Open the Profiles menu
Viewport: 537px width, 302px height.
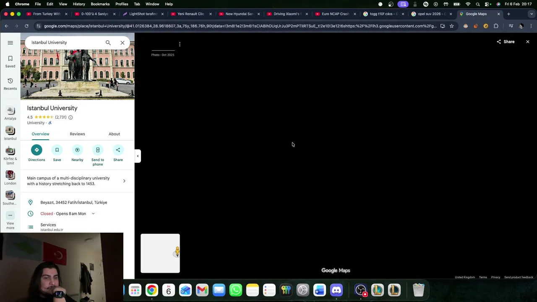click(x=122, y=4)
